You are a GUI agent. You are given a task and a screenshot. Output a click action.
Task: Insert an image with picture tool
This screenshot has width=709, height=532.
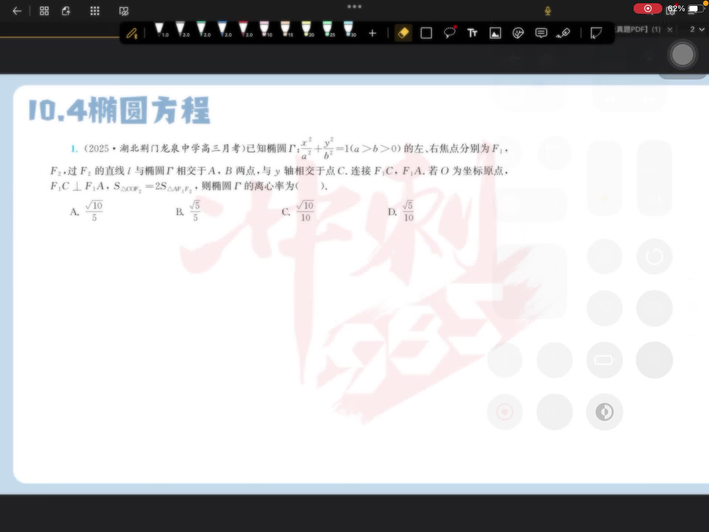click(495, 33)
